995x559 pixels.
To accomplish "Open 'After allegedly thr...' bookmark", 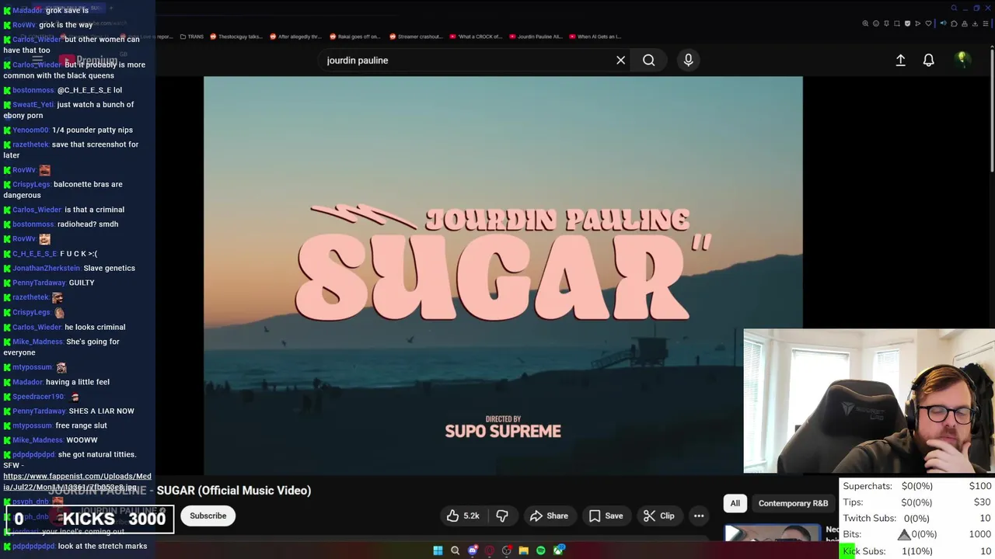I will click(295, 36).
